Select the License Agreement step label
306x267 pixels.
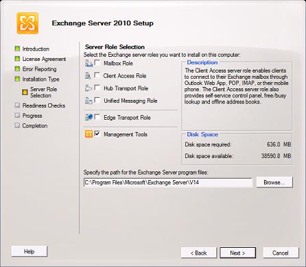44,59
